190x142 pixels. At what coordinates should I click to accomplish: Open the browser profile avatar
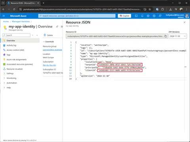[181, 9]
